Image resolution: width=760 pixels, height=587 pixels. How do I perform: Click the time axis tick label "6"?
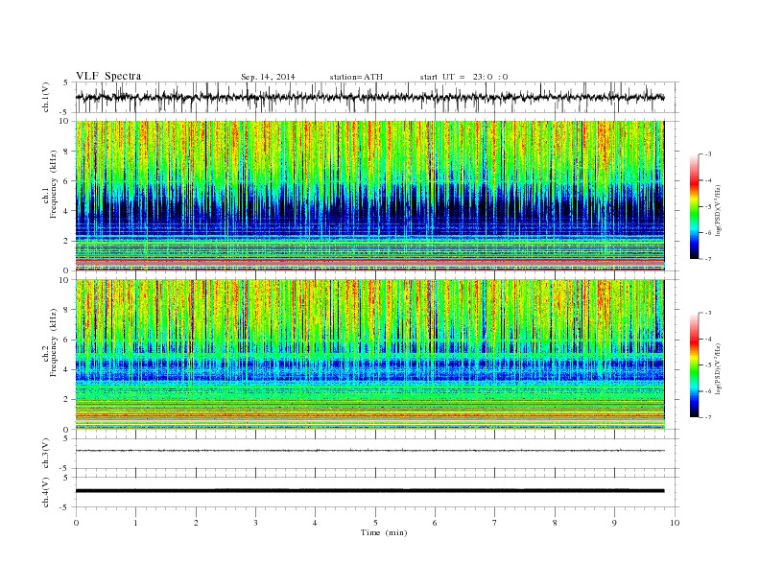[x=435, y=523]
